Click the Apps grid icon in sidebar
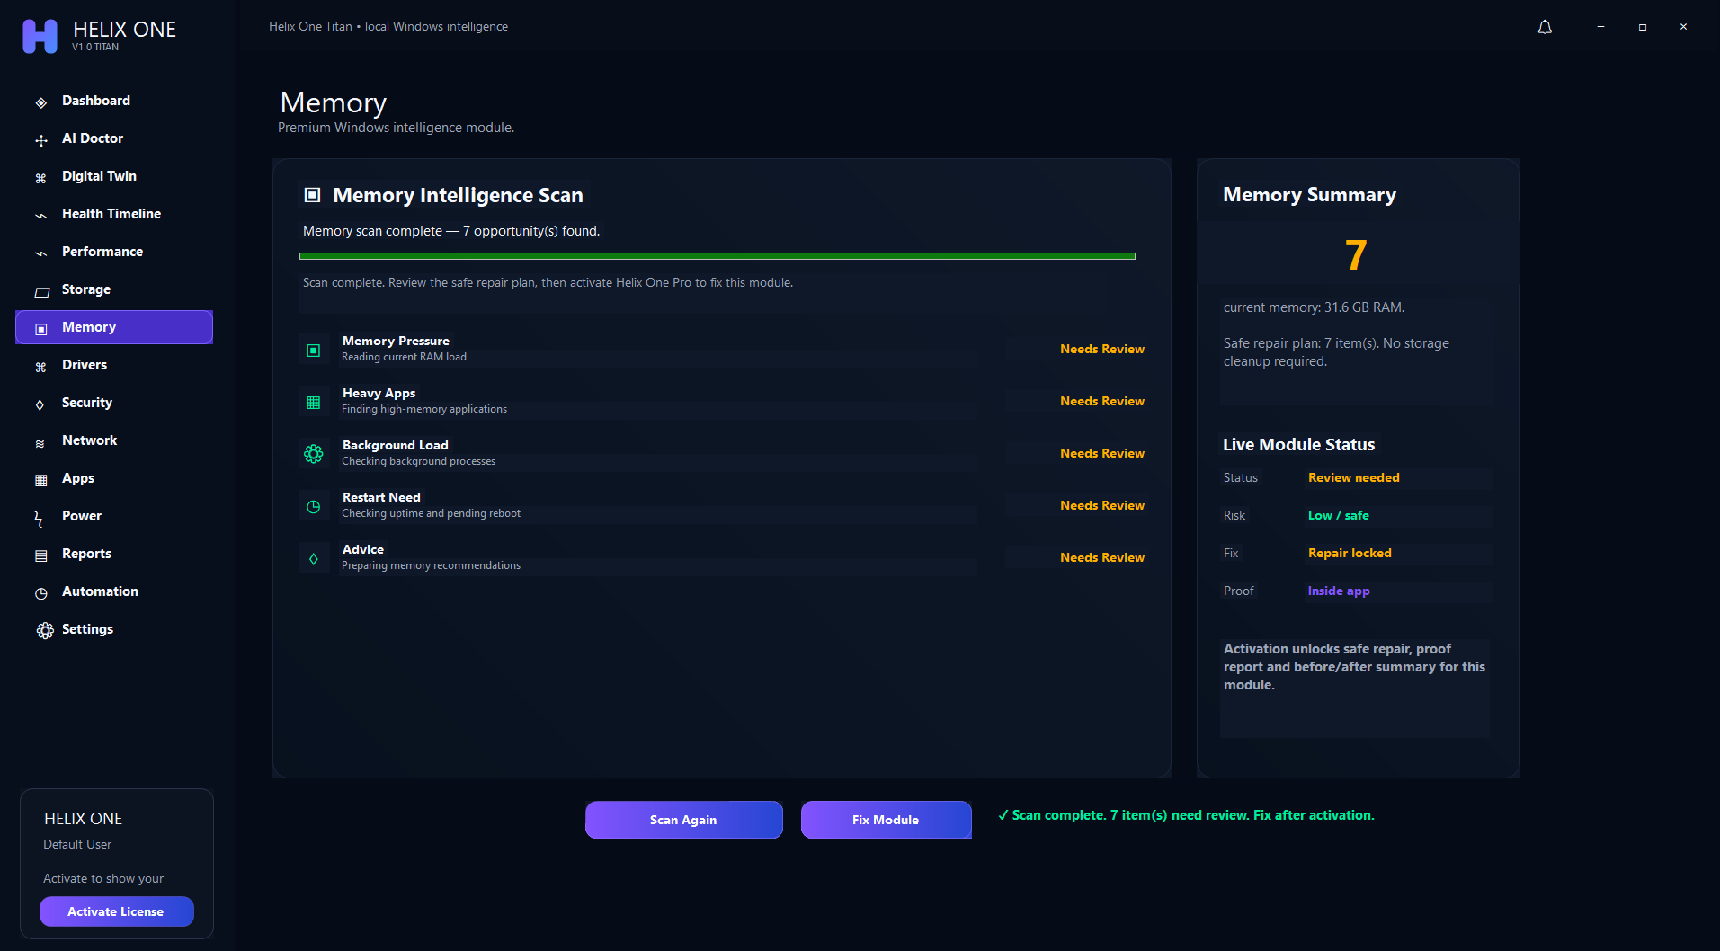Screen dimensions: 1720x951 coord(40,480)
